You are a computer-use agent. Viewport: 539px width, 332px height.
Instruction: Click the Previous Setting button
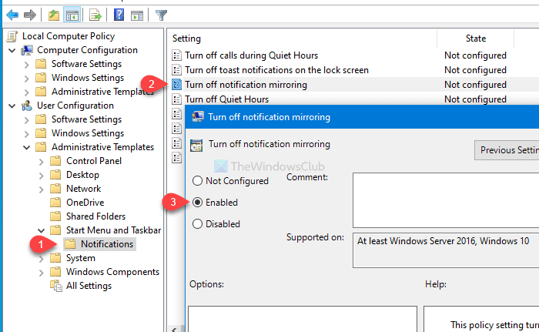coord(507,150)
